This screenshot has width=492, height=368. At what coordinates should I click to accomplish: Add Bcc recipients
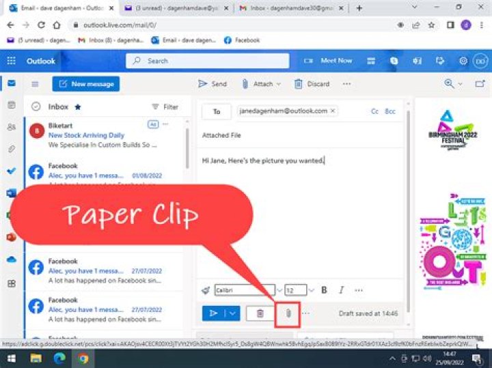click(390, 111)
